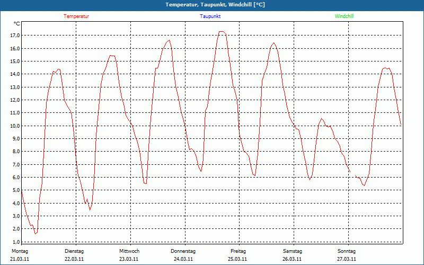Select the 7,0 y-axis value
The width and height of the screenshot is (424, 265).
[16, 164]
